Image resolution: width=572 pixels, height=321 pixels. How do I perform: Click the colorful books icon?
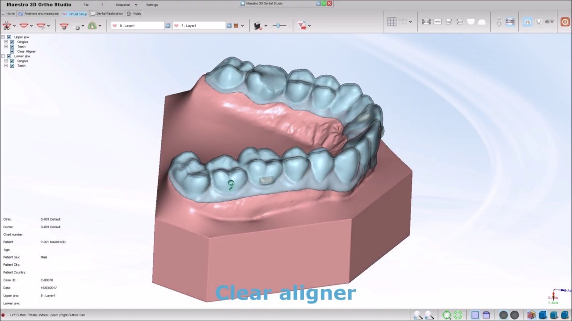pos(531,315)
